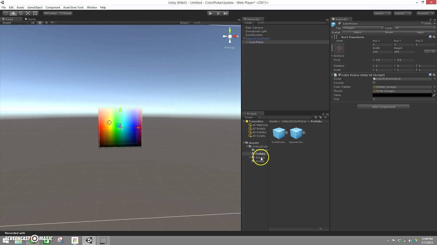Click the scene effects image icon

pyautogui.click(x=52, y=23)
